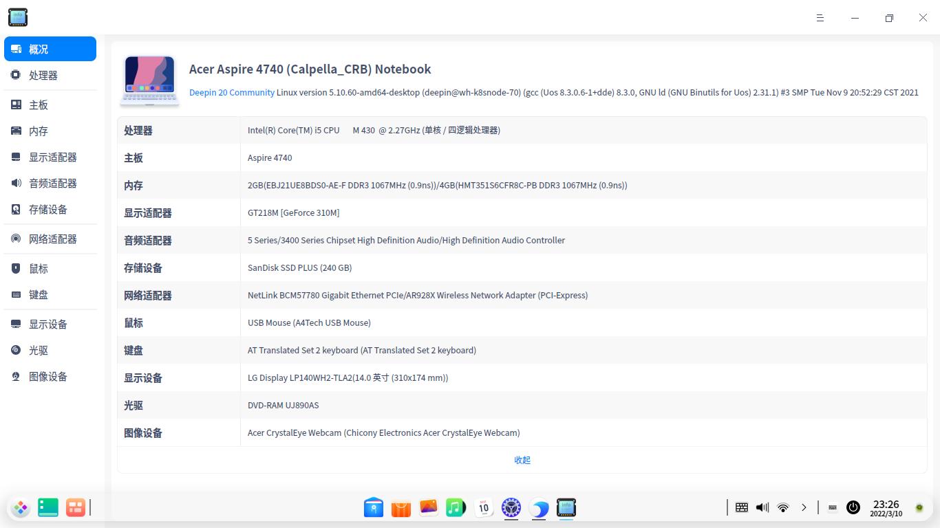Open 键盘 keyboard in the sidebar
The height and width of the screenshot is (528, 940).
pos(50,294)
